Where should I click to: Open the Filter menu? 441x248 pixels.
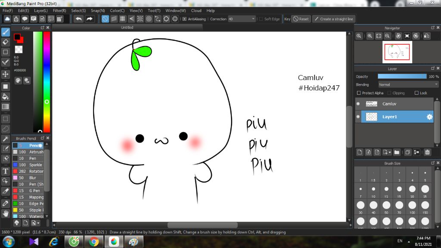pyautogui.click(x=59, y=10)
